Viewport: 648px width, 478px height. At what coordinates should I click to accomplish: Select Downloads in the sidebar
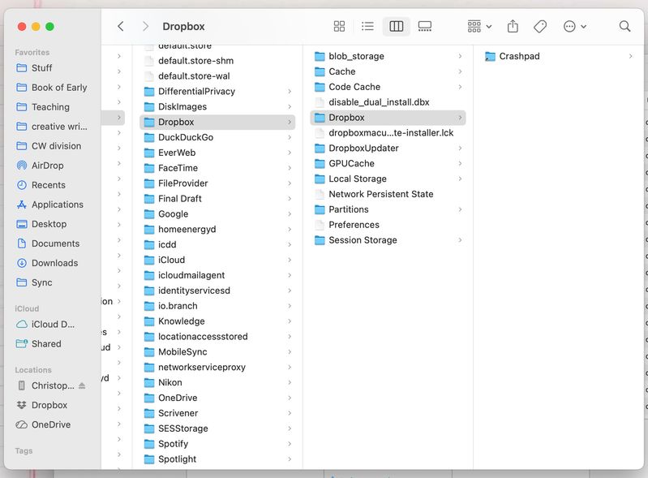[54, 263]
